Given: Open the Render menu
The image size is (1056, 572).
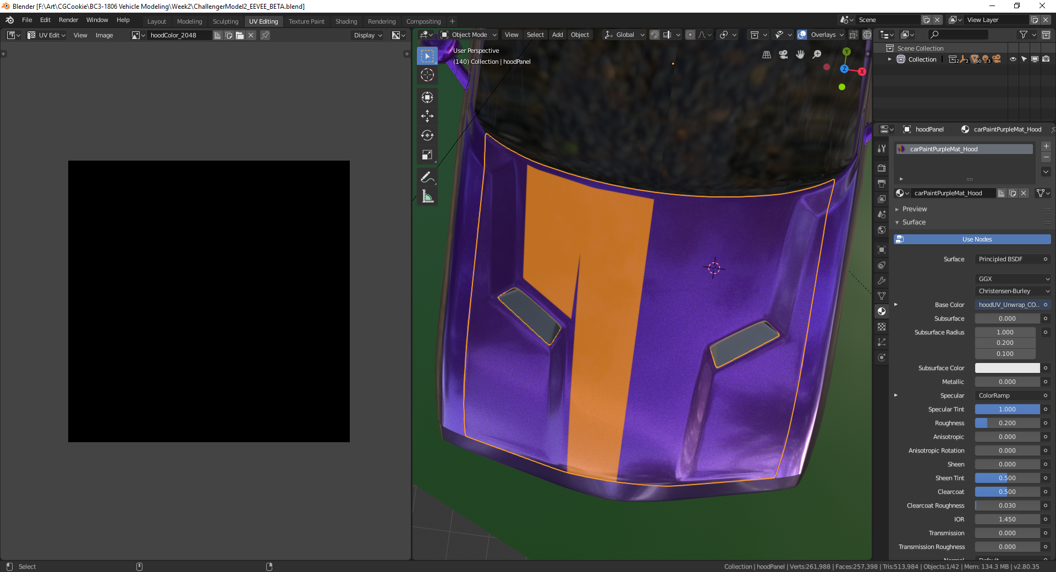Looking at the screenshot, I should [69, 20].
